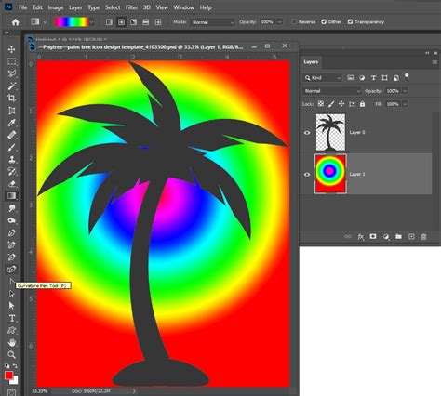The image size is (441, 396).
Task: Add layer style via fx icon
Action: 360,237
